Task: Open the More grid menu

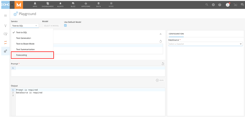Action: coord(111,5)
